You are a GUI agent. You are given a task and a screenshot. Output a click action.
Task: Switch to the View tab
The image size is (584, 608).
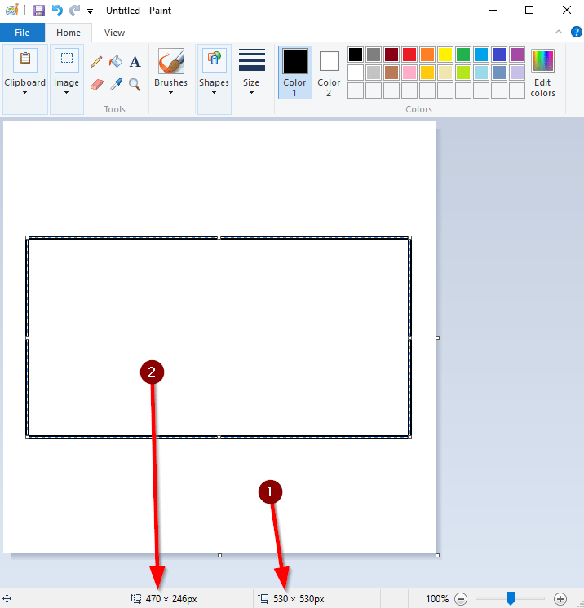pos(114,33)
